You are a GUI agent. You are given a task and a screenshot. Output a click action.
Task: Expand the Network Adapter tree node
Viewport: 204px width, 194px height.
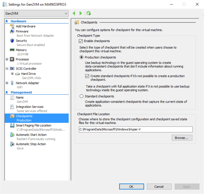pos(7,83)
